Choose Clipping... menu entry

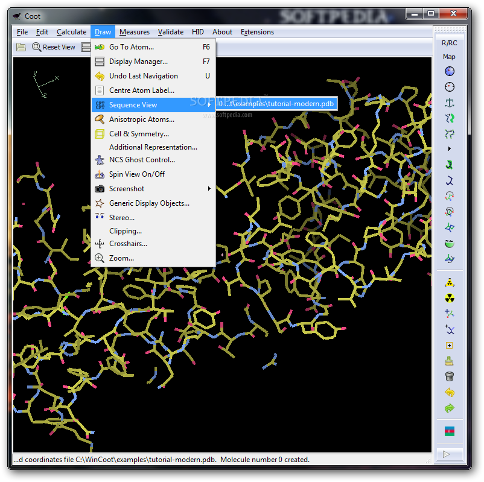click(x=153, y=231)
